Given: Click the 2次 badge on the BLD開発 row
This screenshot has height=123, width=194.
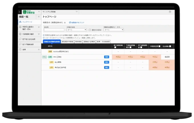Looking at the screenshot, I should click(x=51, y=62).
